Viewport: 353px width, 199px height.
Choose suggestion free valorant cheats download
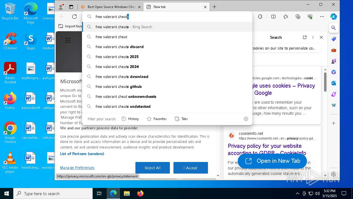point(167,77)
